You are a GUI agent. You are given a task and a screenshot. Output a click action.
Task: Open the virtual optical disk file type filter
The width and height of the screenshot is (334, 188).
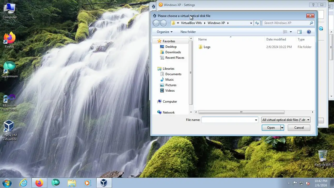[x=286, y=120]
